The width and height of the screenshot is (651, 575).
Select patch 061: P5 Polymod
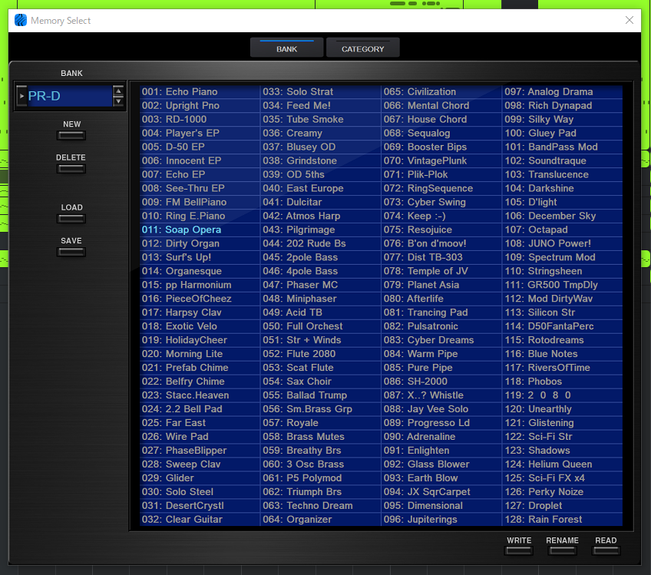click(x=321, y=478)
